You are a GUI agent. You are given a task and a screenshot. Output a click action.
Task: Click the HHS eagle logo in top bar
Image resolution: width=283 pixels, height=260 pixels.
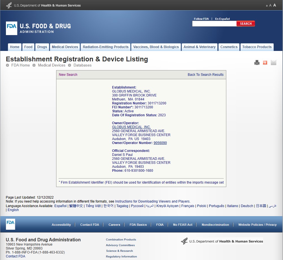[9, 5]
